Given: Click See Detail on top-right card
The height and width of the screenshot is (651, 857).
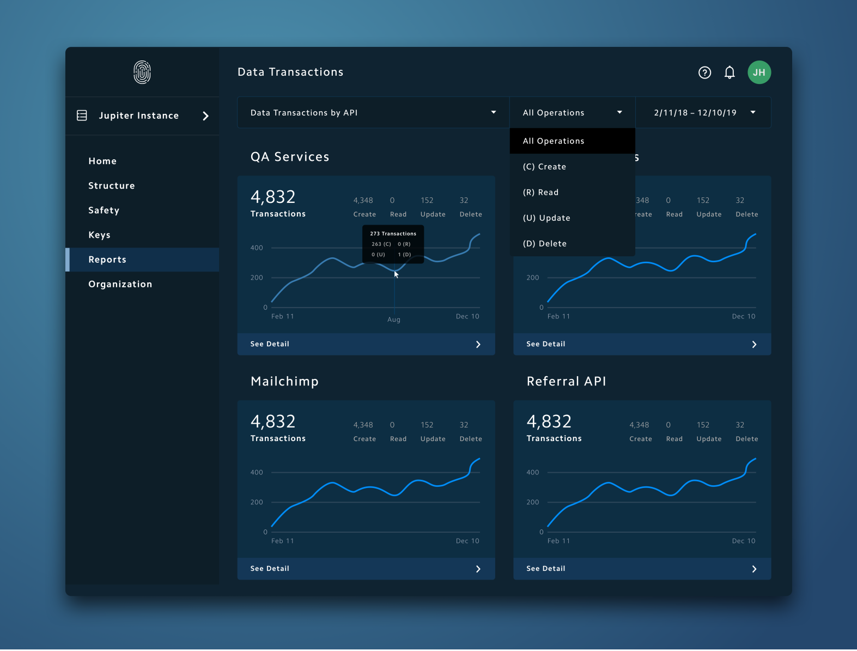Looking at the screenshot, I should click(x=642, y=344).
